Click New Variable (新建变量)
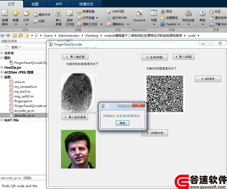Viewport: 227px width, 189px height. (x=86, y=11)
